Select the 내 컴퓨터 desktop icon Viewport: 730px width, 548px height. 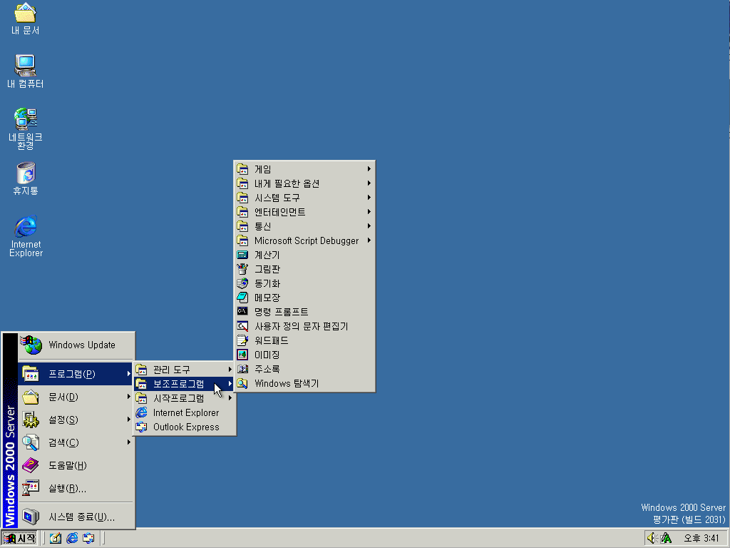point(25,71)
